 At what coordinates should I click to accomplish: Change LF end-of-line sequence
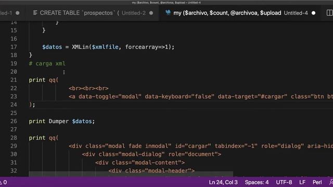point(302,182)
